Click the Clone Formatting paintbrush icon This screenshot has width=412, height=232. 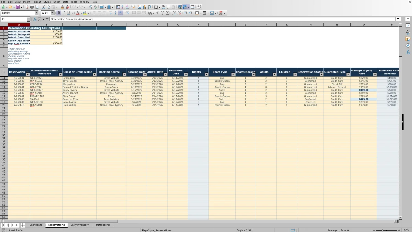(x=62, y=7)
